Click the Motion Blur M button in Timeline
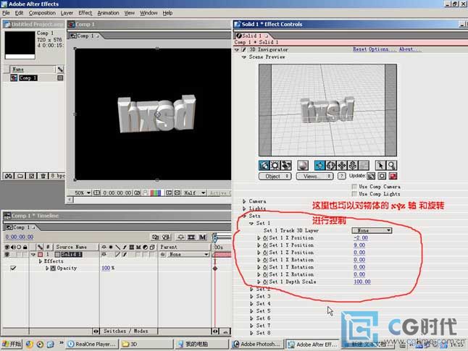Viewport: 468px width, 351px height. [203, 237]
